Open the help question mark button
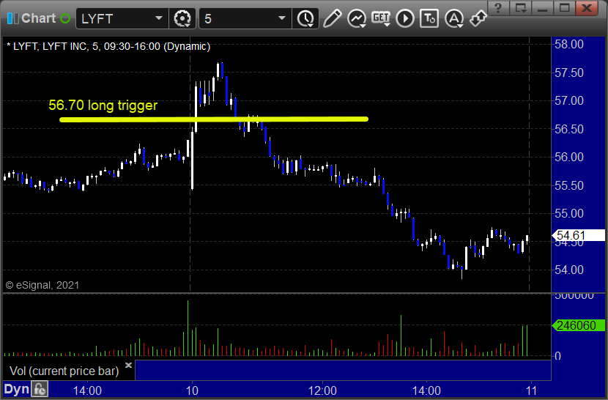Image resolution: width=608 pixels, height=400 pixels. pyautogui.click(x=498, y=8)
